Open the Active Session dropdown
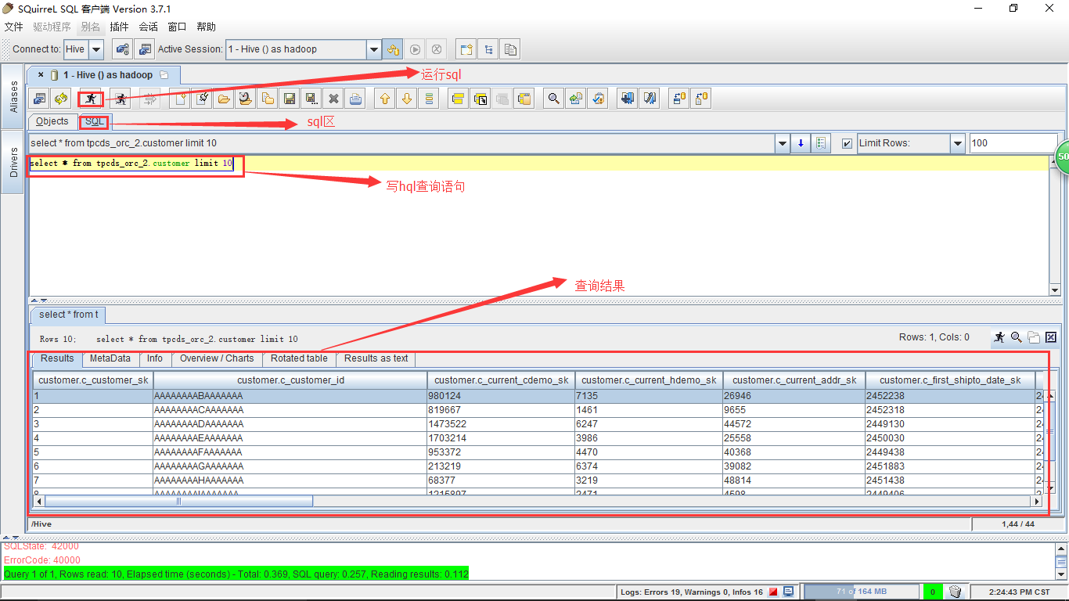 [374, 49]
